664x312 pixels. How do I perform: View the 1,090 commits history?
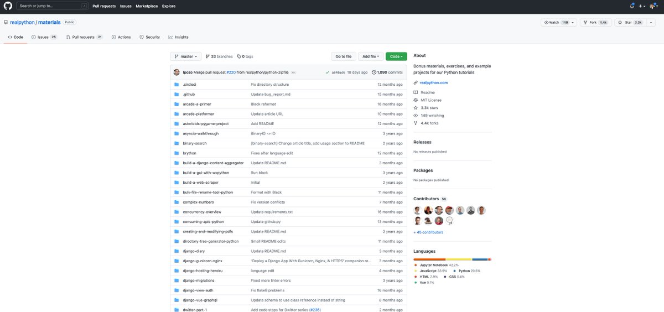click(387, 72)
